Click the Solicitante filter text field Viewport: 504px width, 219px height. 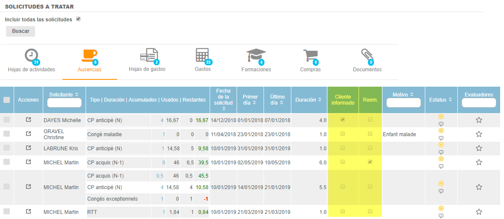point(64,103)
